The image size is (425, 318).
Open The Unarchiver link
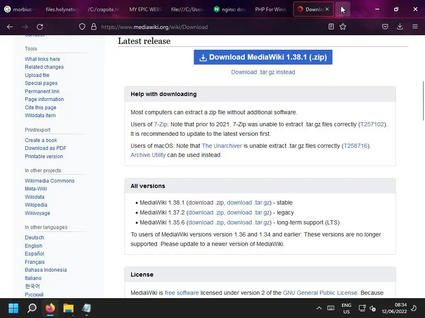(222, 146)
